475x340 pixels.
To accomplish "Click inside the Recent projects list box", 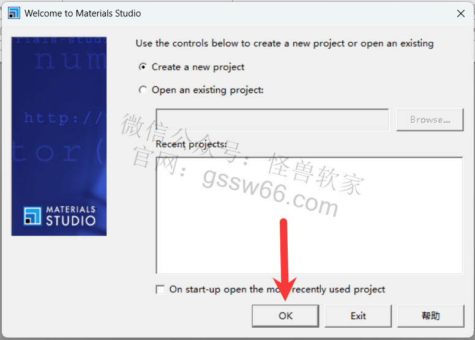I will tap(309, 216).
